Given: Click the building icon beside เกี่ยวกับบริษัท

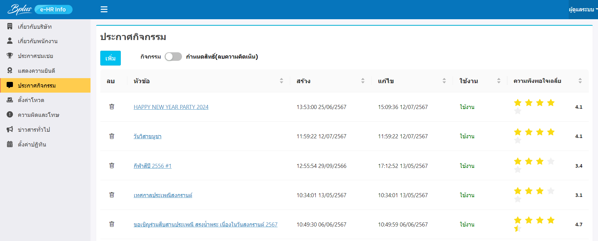Looking at the screenshot, I should (x=10, y=26).
